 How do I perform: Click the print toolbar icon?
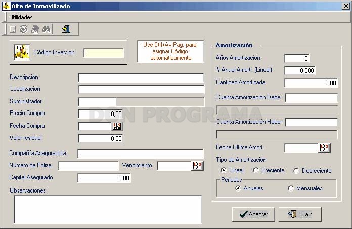point(35,29)
